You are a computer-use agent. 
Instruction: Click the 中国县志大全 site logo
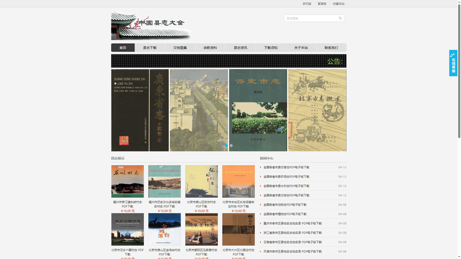pyautogui.click(x=151, y=26)
